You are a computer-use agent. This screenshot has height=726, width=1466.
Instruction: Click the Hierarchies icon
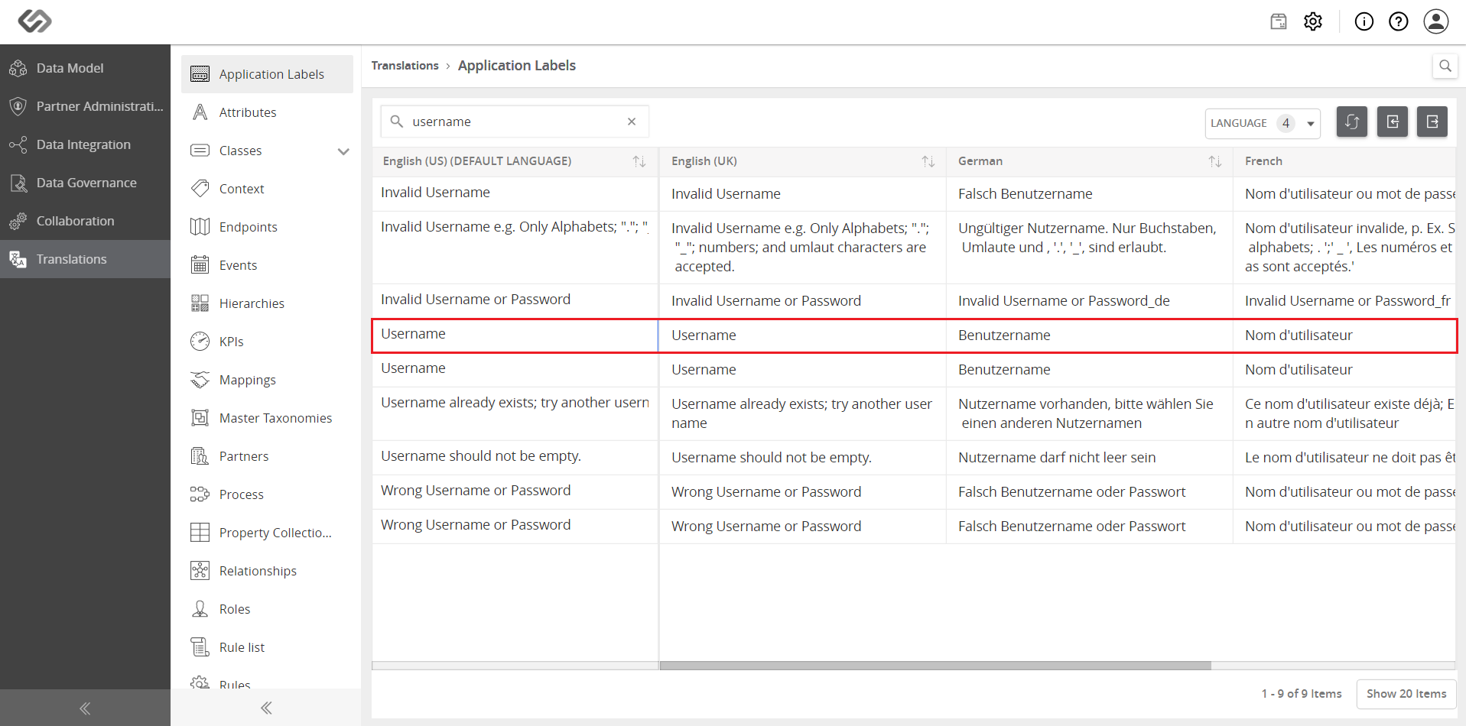point(200,303)
